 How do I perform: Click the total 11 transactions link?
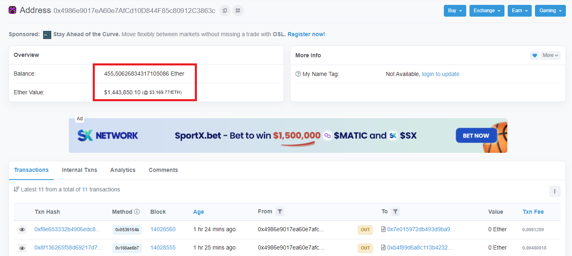pos(85,189)
